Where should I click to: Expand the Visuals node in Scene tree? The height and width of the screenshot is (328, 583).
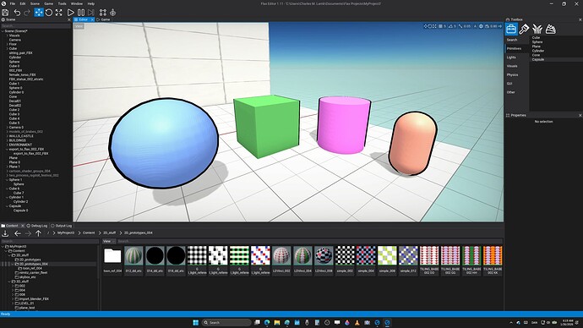(7, 36)
